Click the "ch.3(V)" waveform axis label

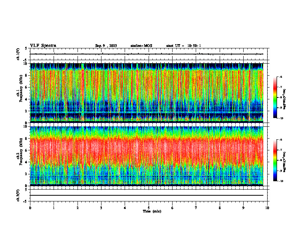tap(18, 195)
